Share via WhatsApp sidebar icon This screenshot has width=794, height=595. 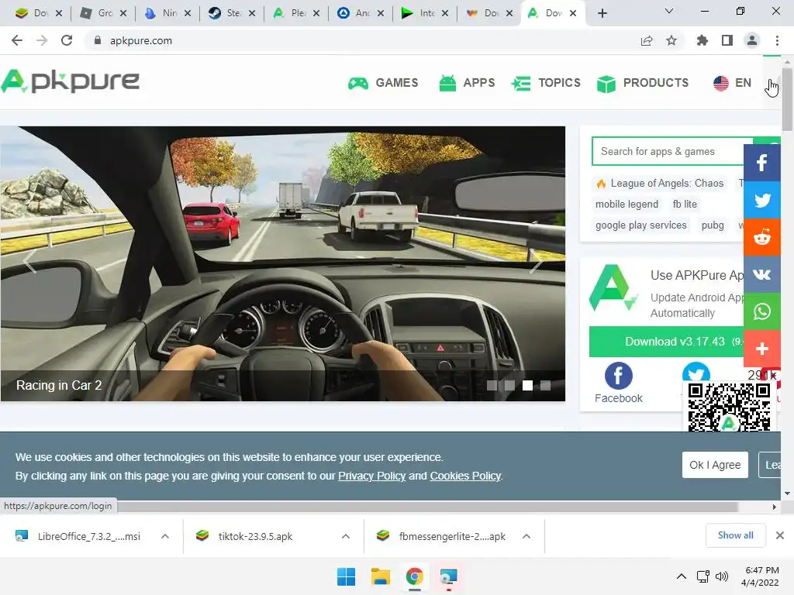point(761,311)
